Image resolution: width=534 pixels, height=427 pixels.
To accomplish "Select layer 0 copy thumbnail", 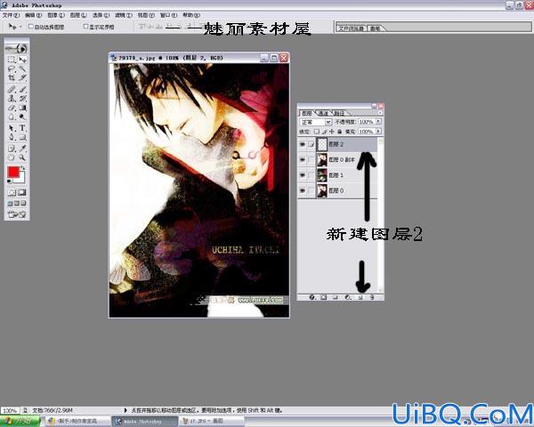I will [322, 160].
